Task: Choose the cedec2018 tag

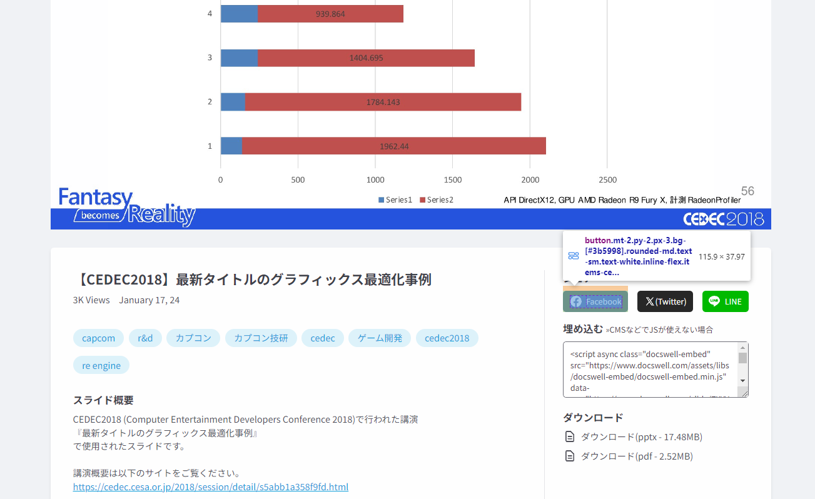Action: tap(447, 338)
